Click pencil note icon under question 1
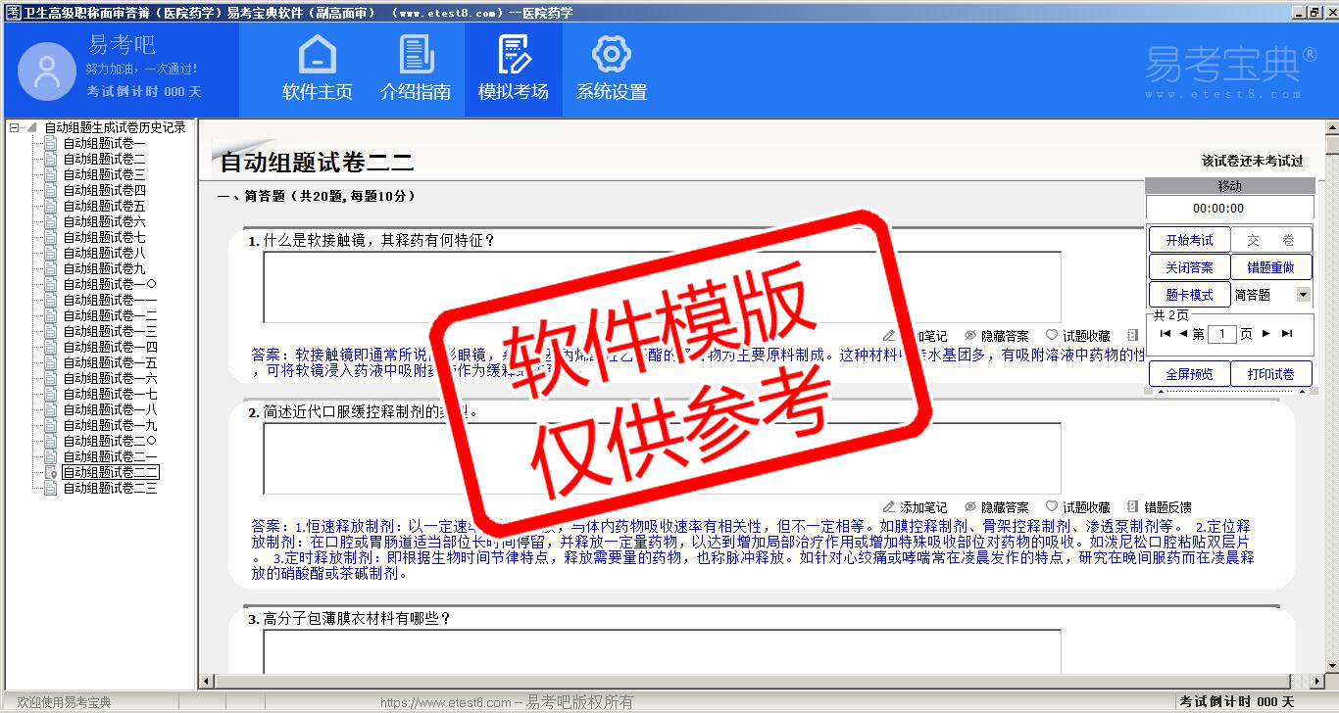This screenshot has width=1339, height=713. [889, 336]
